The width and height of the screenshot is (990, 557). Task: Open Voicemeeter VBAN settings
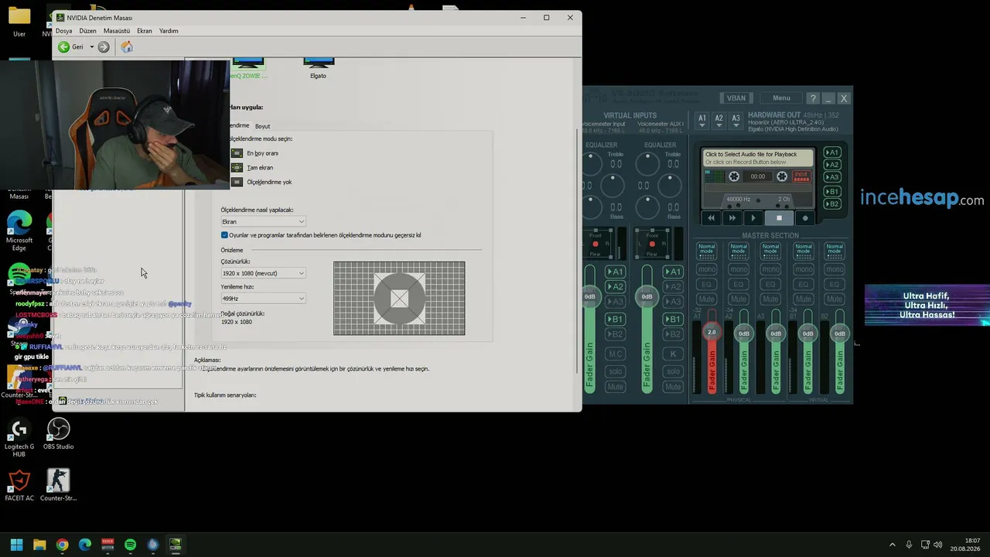click(736, 98)
